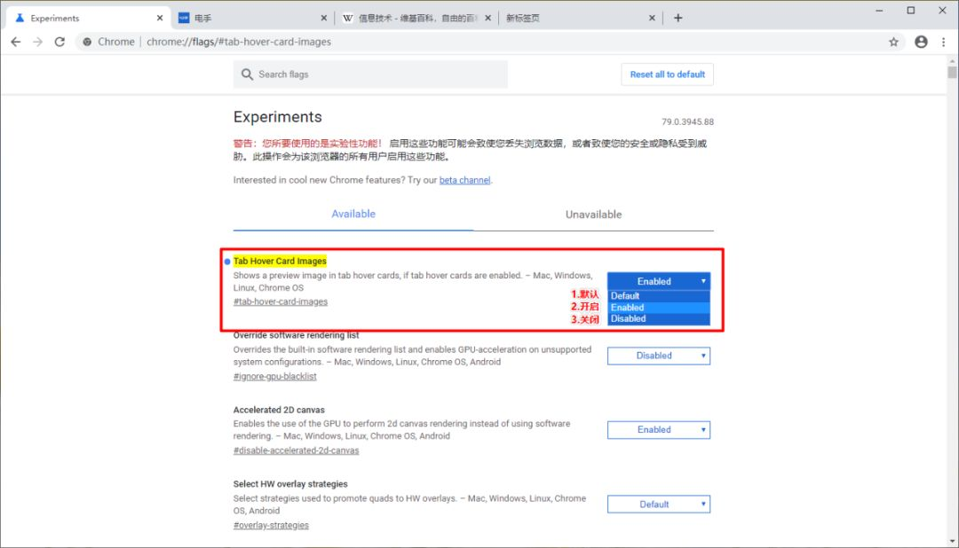Go back using the back arrow
959x548 pixels.
coord(16,42)
